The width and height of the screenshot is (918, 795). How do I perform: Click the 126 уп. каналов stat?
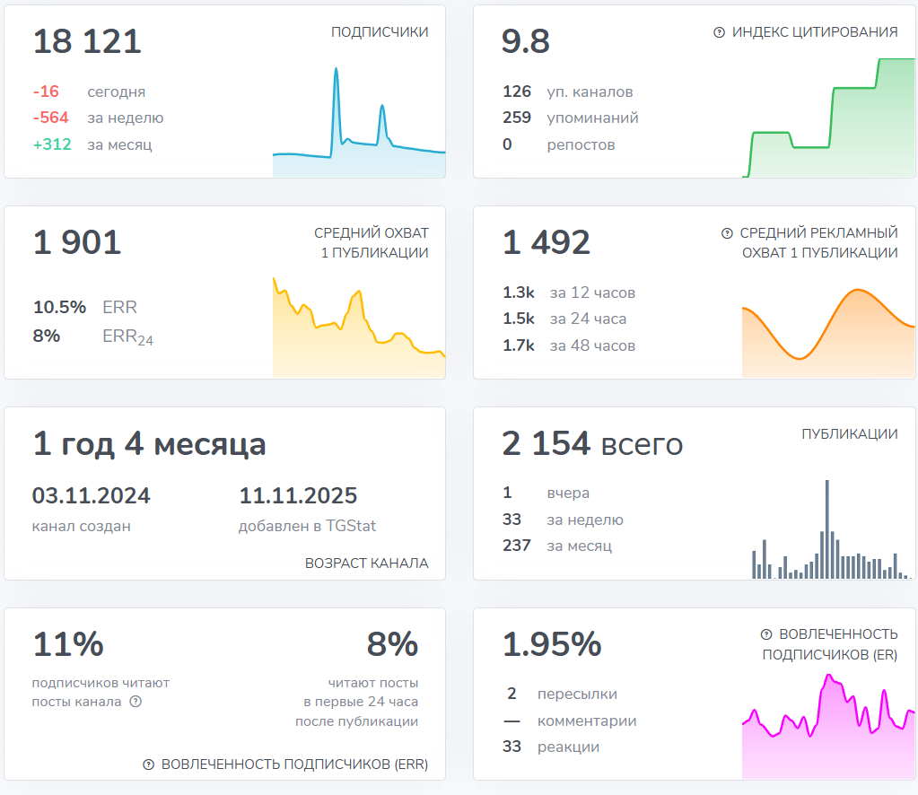568,92
